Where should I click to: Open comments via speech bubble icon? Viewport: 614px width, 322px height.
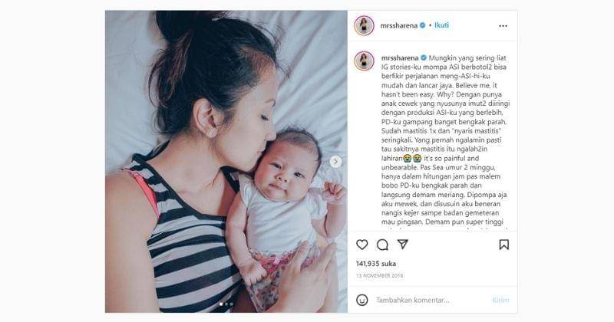tap(382, 245)
